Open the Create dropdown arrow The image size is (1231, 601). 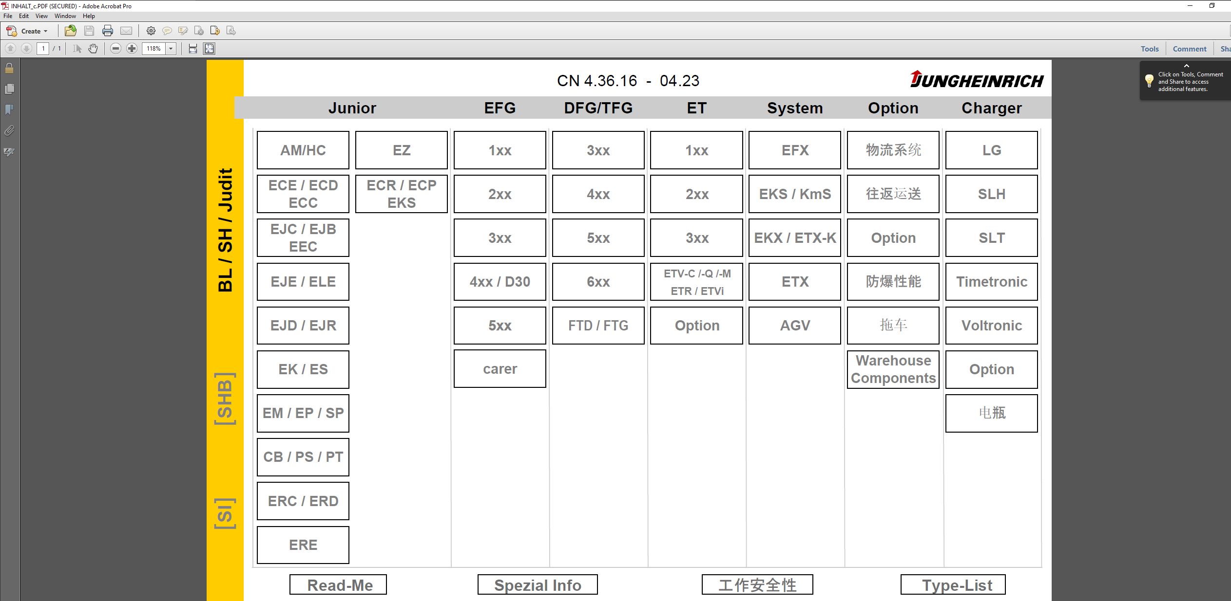click(46, 31)
